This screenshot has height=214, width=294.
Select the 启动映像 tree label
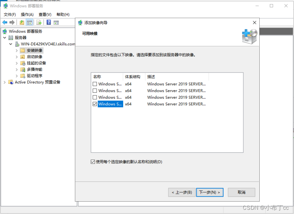point(35,57)
